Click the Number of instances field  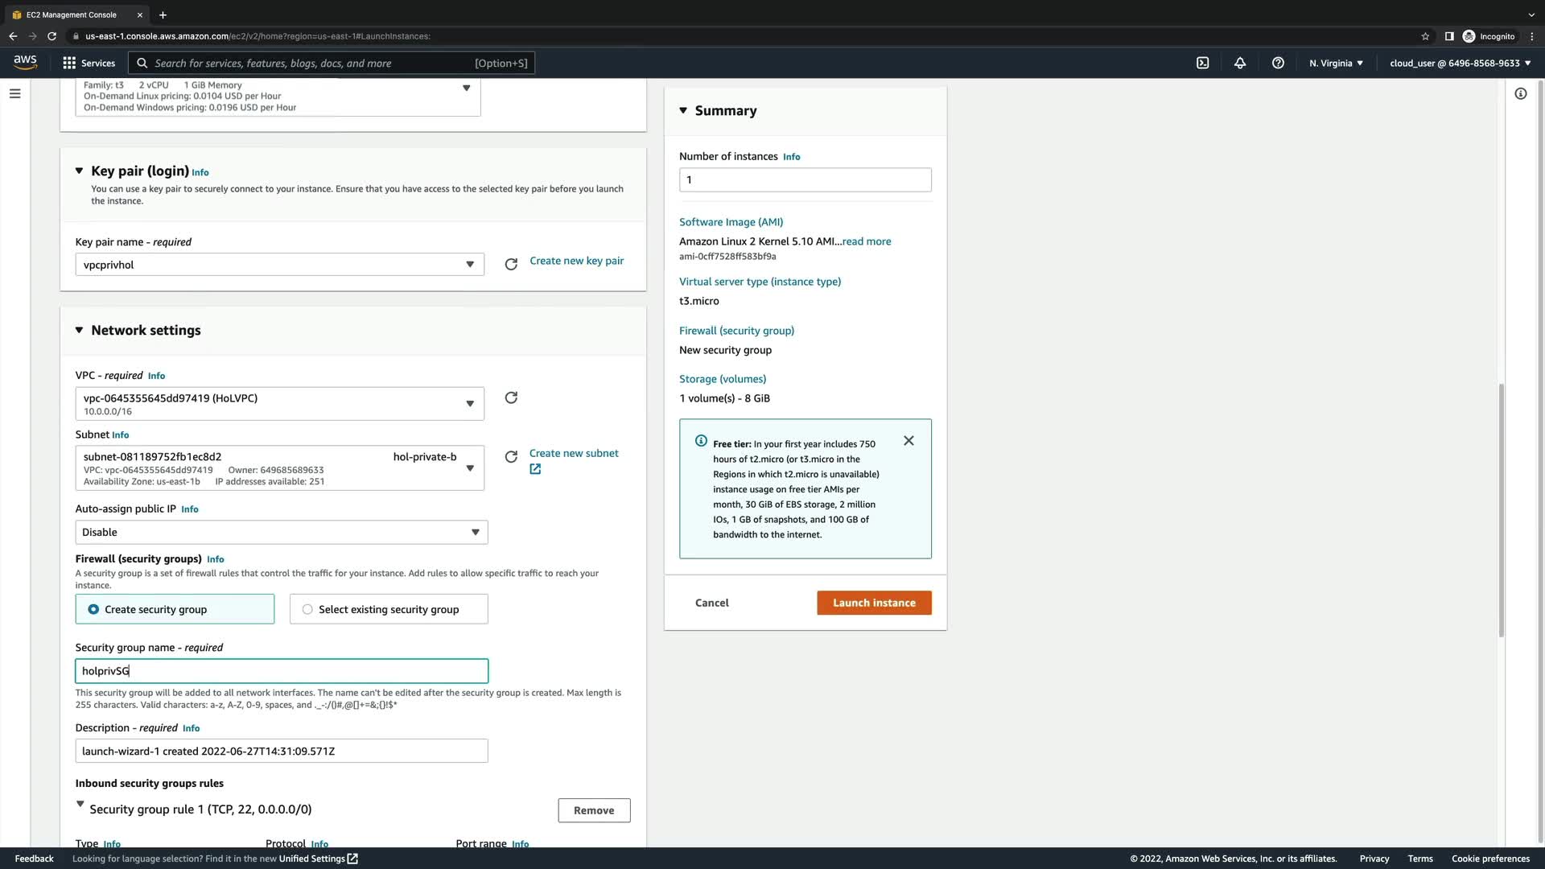coord(805,179)
